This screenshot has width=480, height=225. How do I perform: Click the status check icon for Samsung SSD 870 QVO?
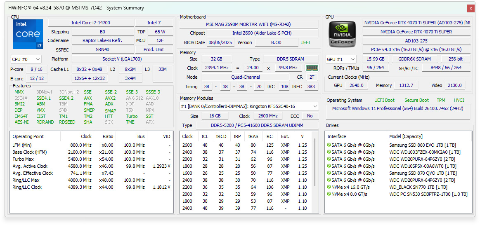coord(329,173)
